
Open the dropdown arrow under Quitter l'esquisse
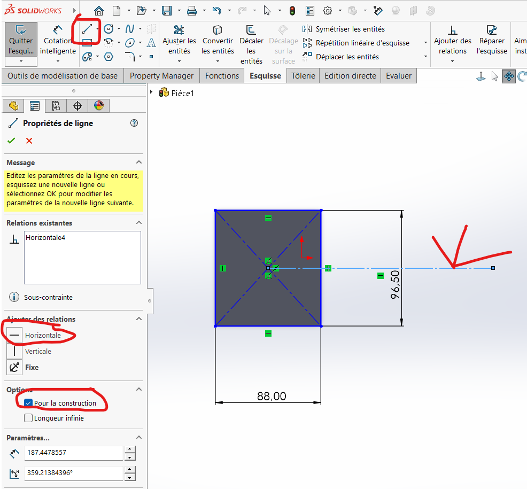(x=21, y=61)
